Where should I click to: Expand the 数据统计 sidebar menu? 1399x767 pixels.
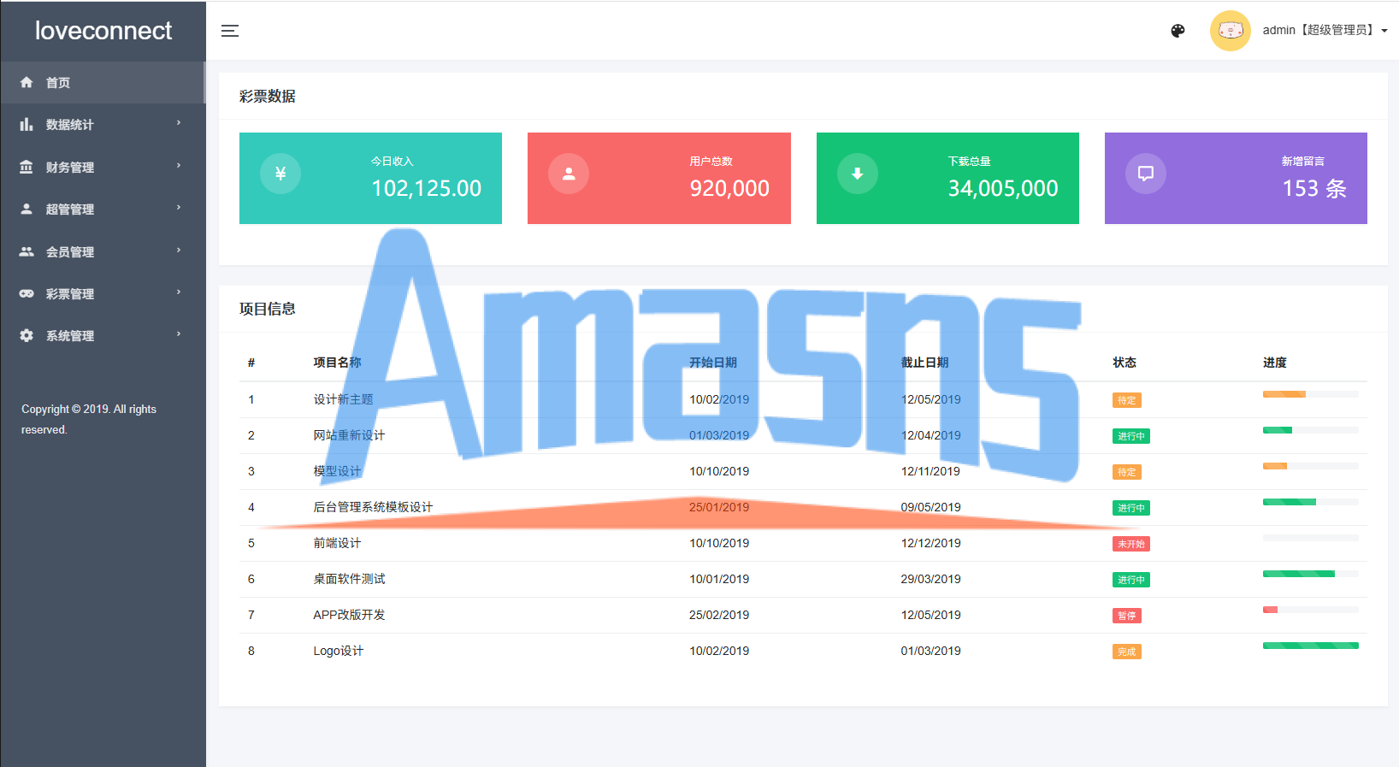[103, 125]
